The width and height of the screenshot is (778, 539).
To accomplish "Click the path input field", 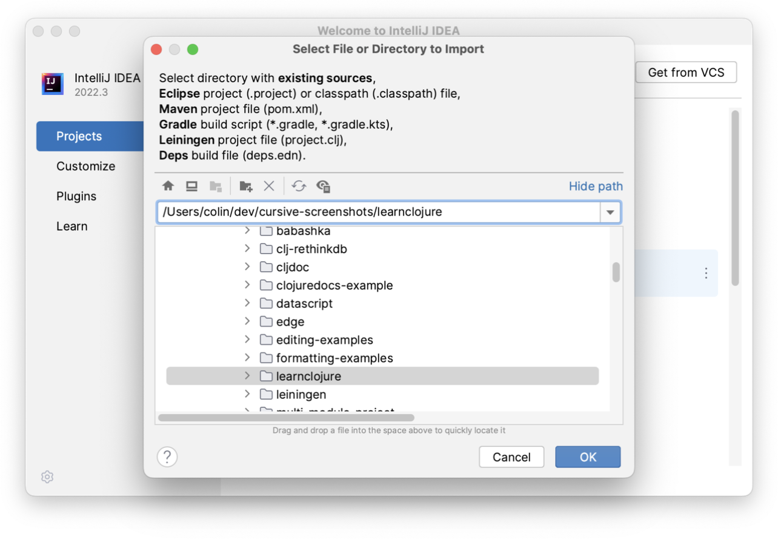I will click(379, 212).
